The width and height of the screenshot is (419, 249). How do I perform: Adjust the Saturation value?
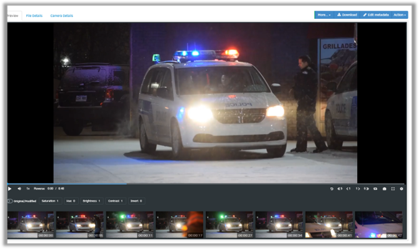pos(50,201)
